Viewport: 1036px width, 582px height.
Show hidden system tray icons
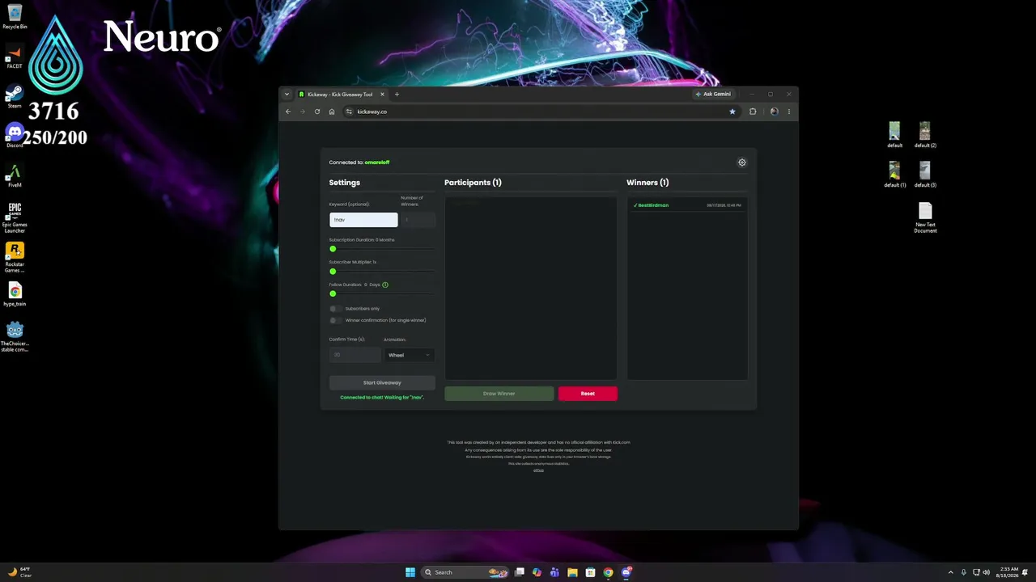(x=950, y=572)
